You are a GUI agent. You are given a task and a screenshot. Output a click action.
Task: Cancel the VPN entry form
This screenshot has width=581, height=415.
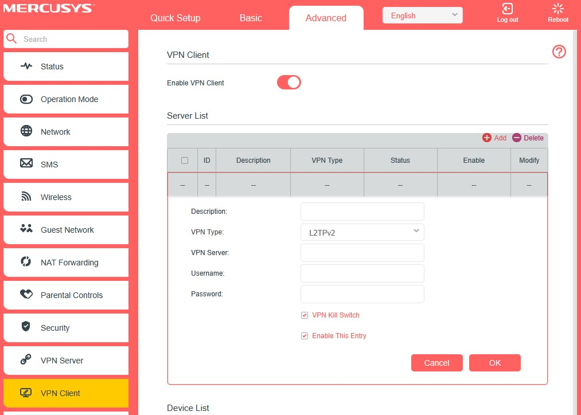(436, 362)
